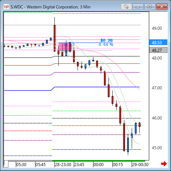Click the small white box at bottom-left corner
The width and height of the screenshot is (171, 171).
(6, 164)
